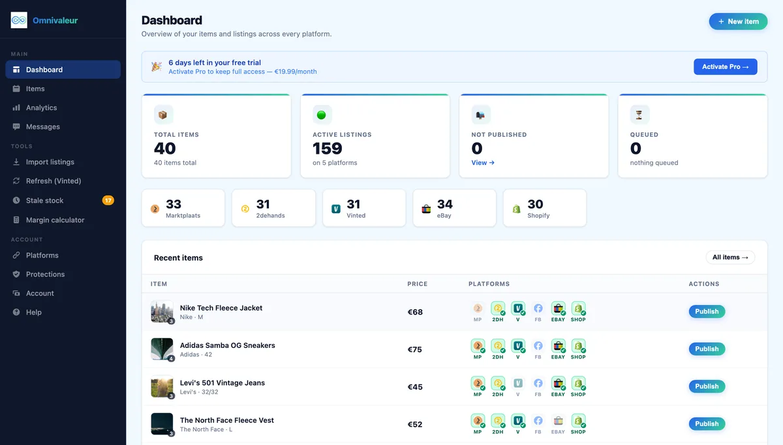Open Import listings tool

click(63, 162)
